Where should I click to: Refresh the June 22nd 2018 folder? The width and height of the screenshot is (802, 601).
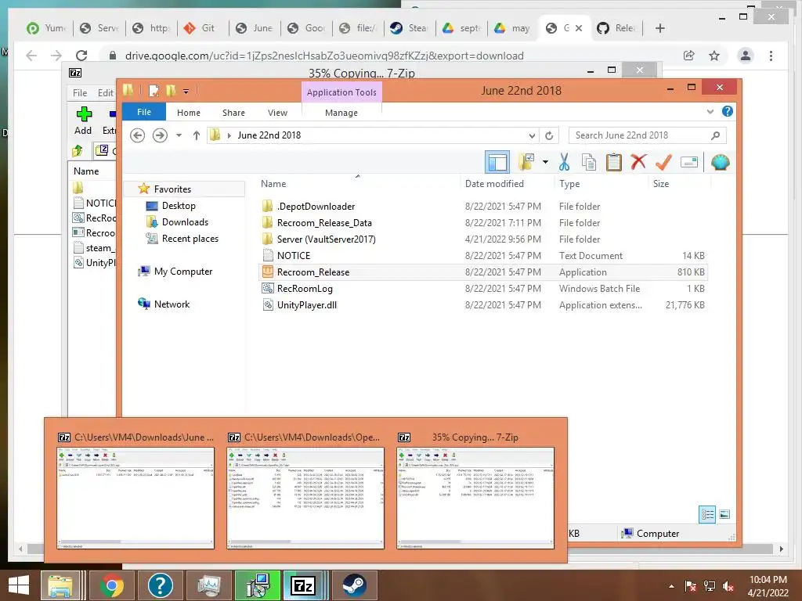(549, 135)
